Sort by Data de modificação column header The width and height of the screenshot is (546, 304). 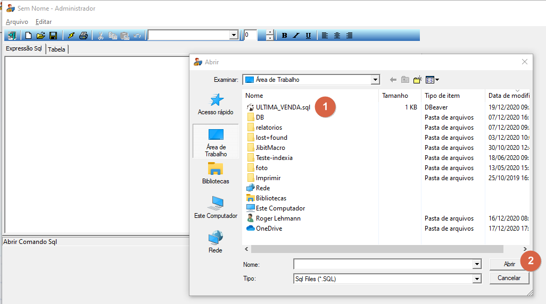[507, 95]
